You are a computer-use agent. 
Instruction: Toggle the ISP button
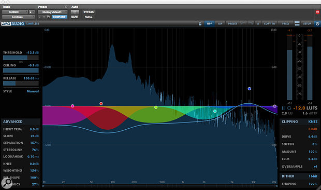point(220,23)
